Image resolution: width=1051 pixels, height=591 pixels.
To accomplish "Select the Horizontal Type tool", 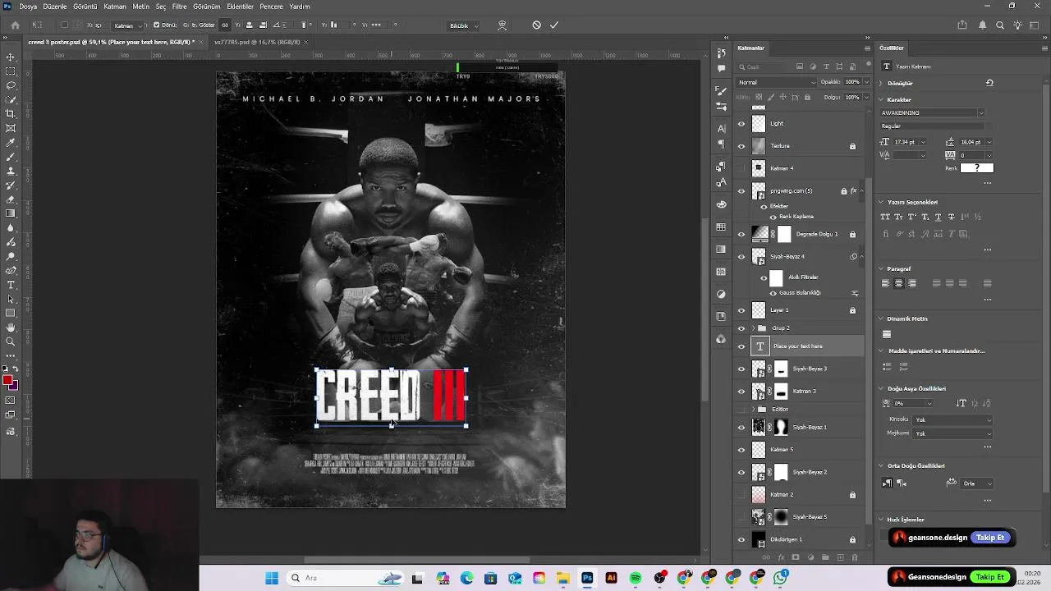I will pos(11,285).
